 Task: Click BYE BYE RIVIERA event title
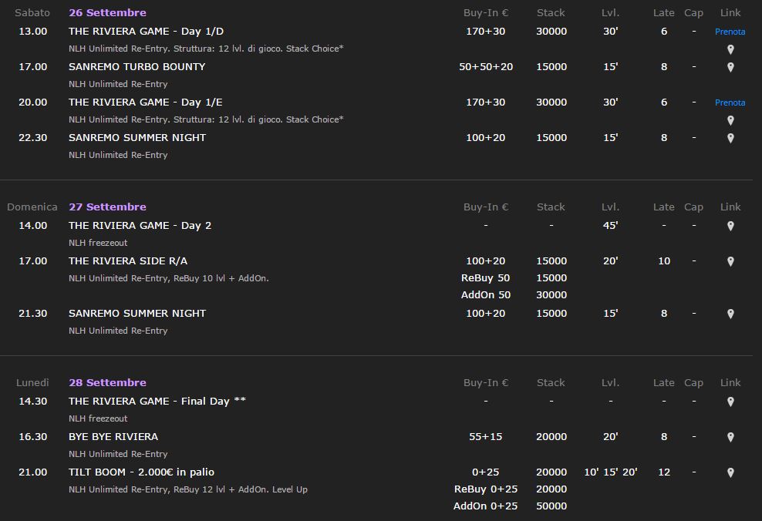113,436
